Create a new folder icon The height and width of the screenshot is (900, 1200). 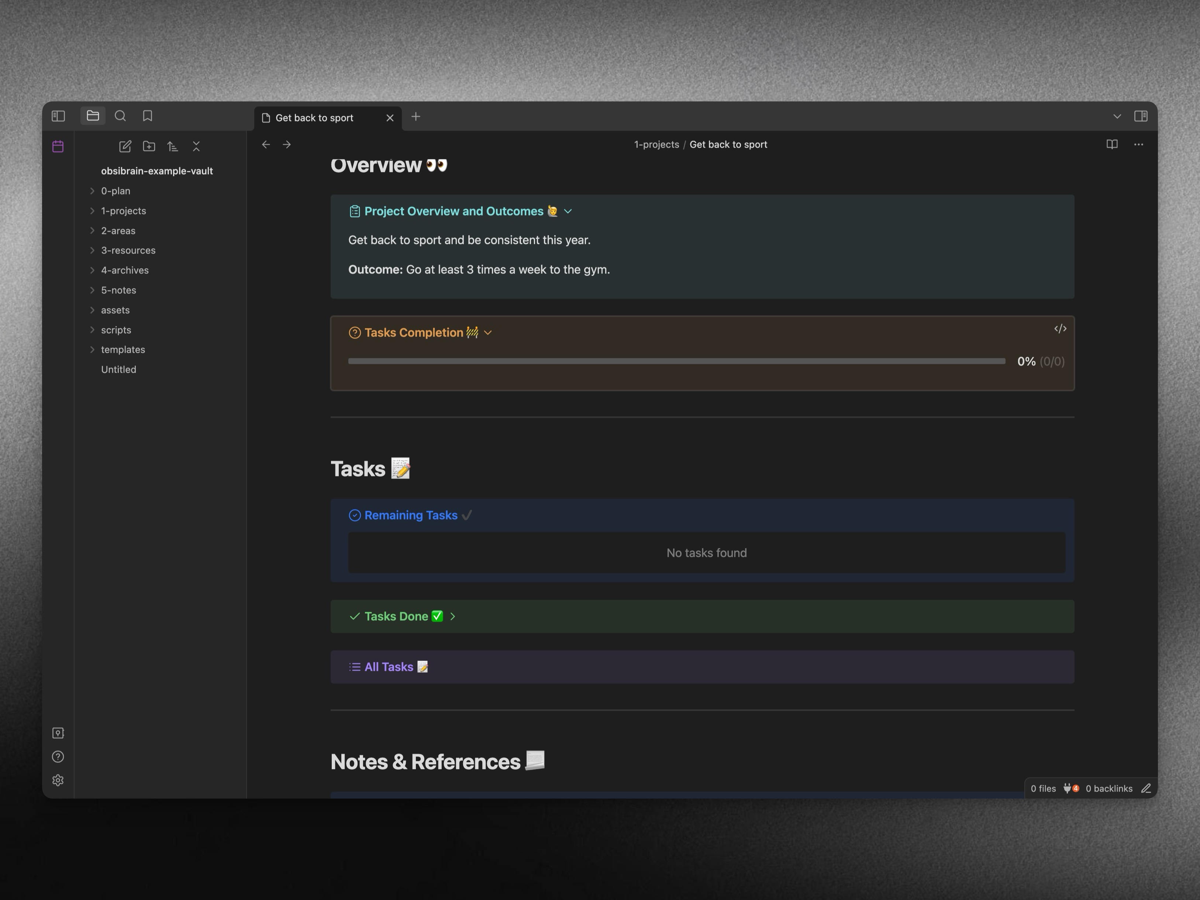click(x=149, y=146)
